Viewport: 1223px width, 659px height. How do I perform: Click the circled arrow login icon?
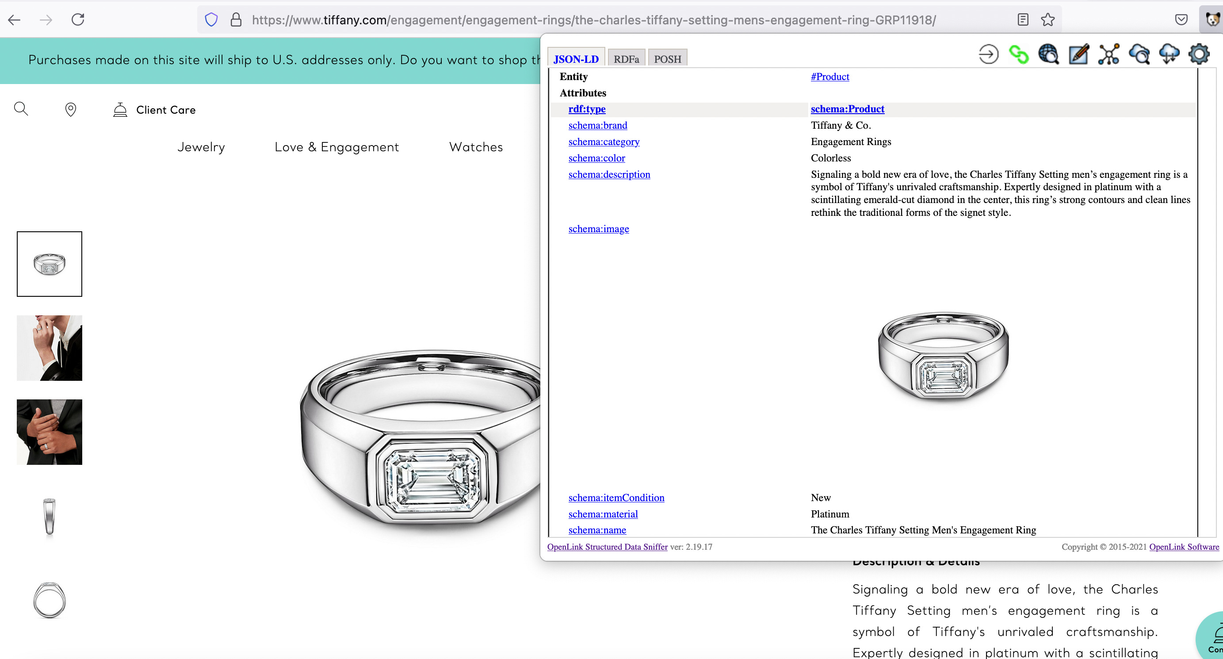(x=989, y=54)
